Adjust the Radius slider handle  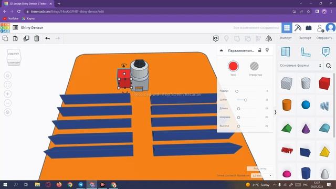tap(237, 91)
